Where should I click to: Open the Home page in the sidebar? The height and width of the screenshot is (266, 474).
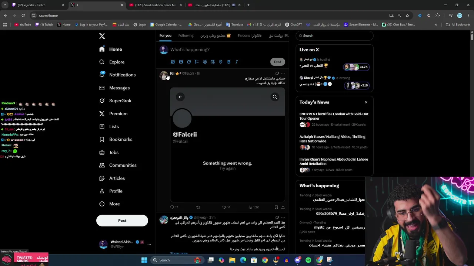point(111,49)
